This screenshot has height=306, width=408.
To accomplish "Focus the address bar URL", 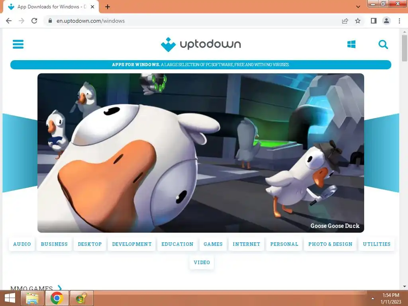I will coord(90,21).
